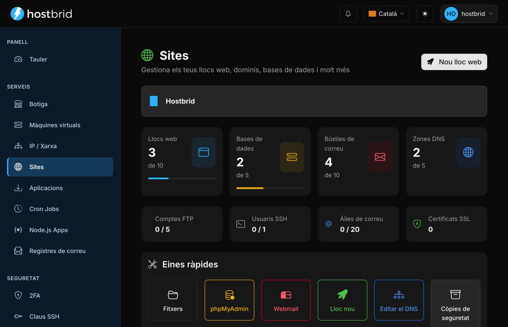
Task: Click the Cron Jobs clock icon
Action: (18, 209)
